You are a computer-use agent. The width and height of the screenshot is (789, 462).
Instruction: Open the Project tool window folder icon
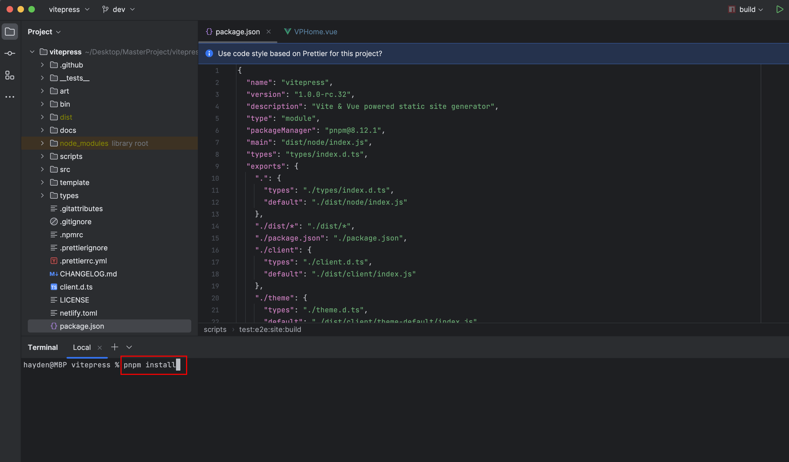(10, 32)
